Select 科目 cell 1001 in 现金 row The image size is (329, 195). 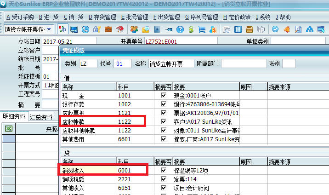[x=136, y=96]
